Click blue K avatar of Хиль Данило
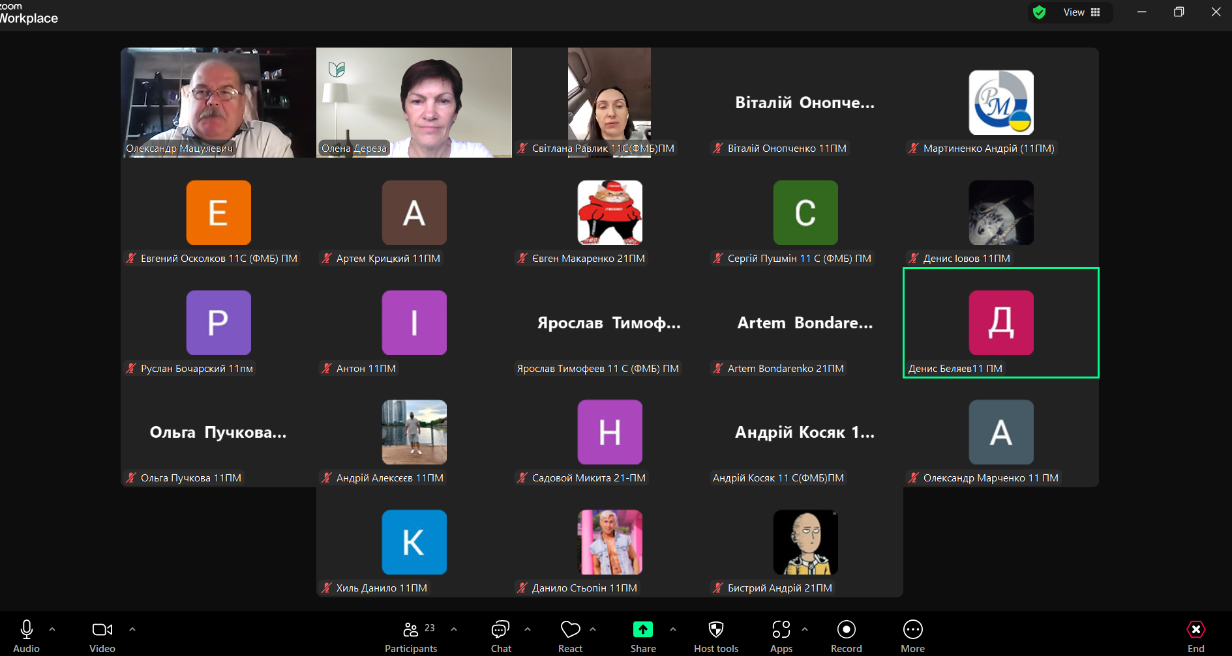 coord(414,543)
